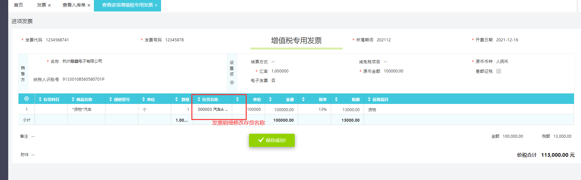Click gear icon under 设置项 panel
This screenshot has height=180, width=581.
[x=232, y=83]
